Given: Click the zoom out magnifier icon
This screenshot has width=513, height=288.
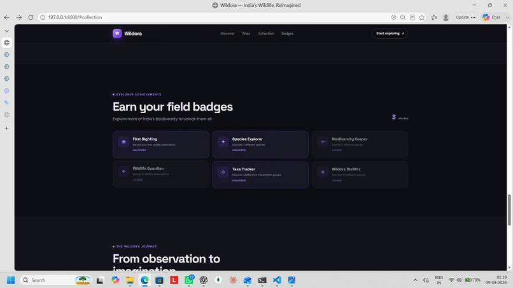Looking at the screenshot, I should [403, 17].
